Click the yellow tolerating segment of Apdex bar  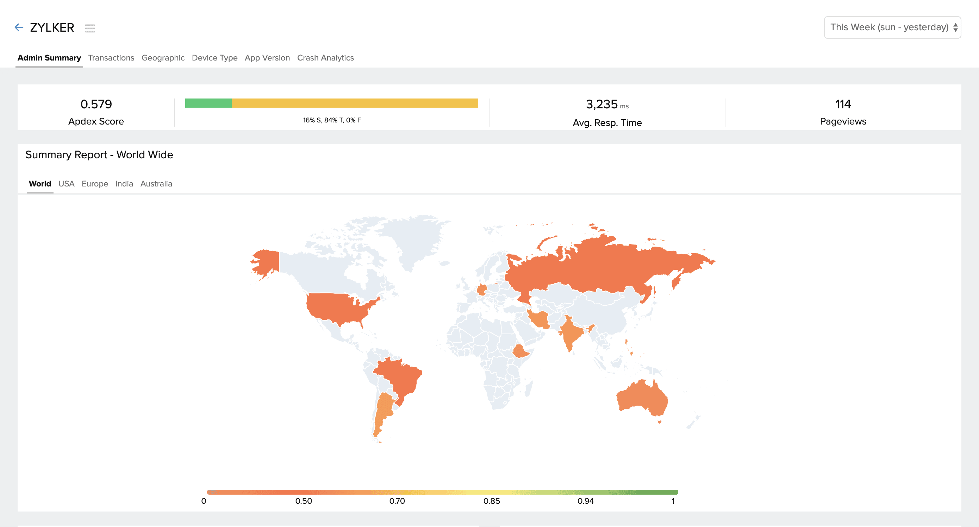point(354,103)
